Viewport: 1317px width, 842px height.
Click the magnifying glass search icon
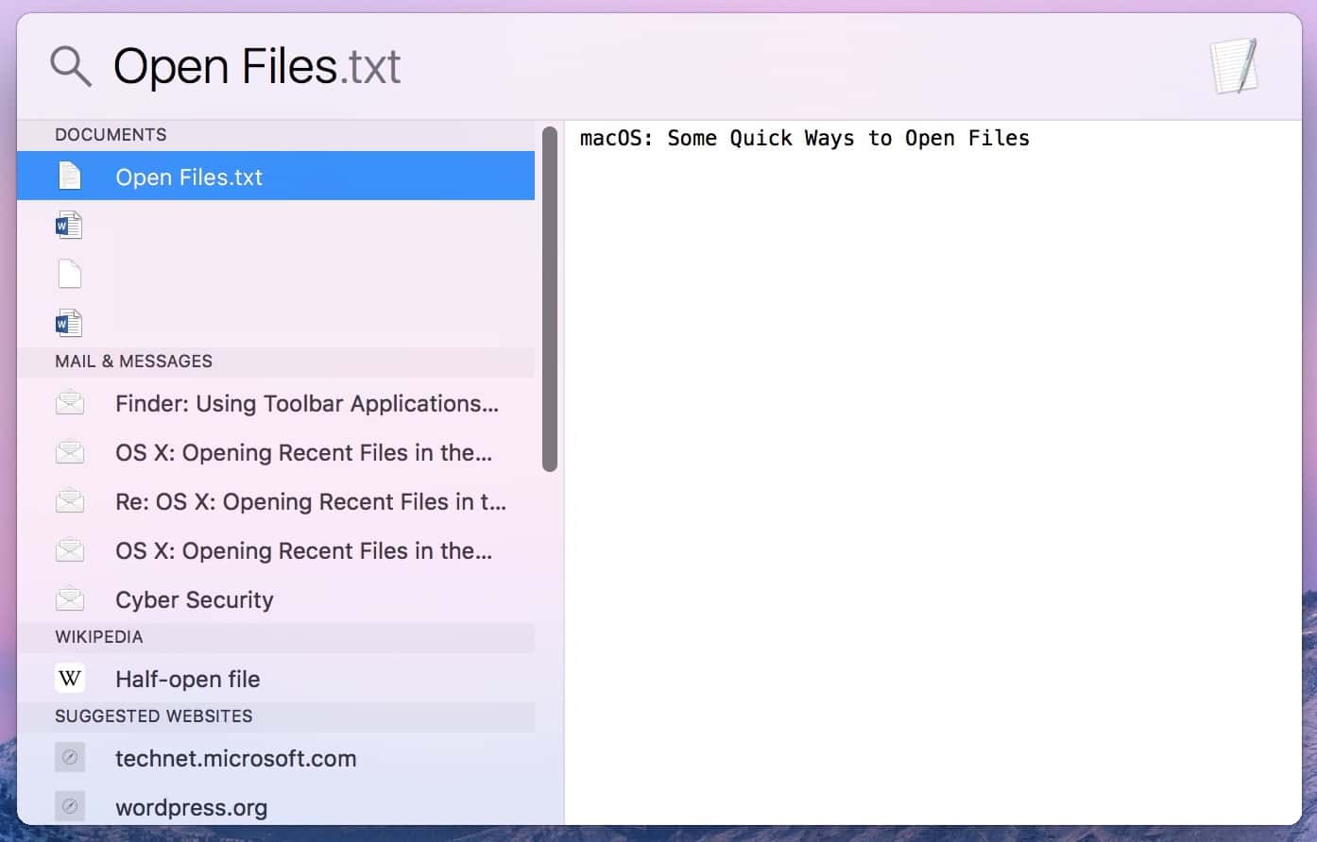(x=71, y=67)
